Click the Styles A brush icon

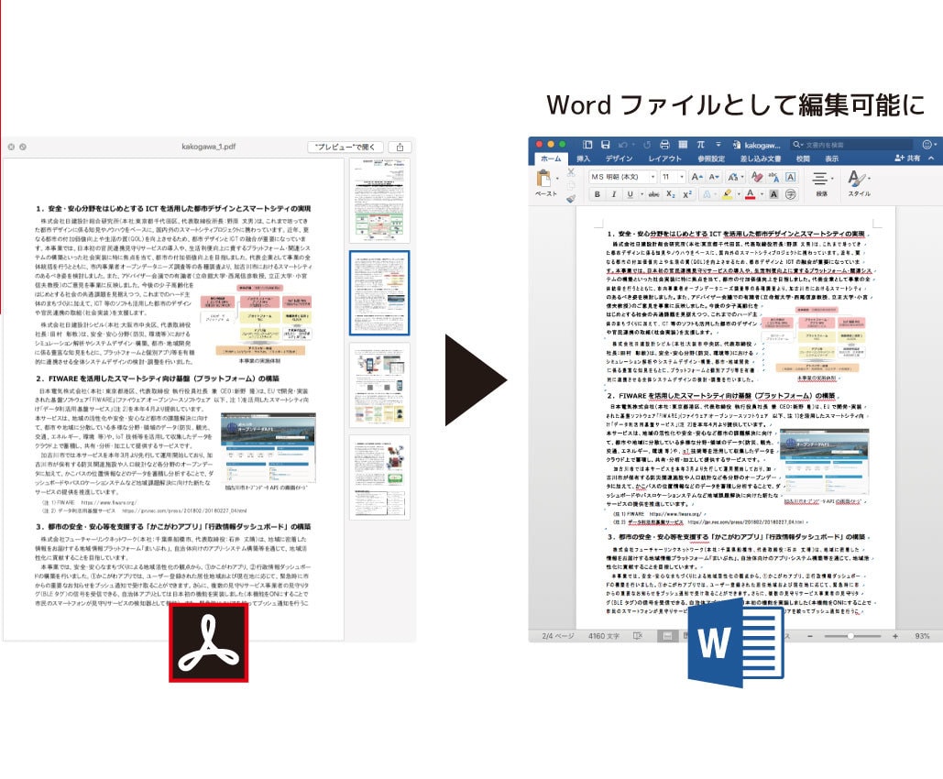856,180
